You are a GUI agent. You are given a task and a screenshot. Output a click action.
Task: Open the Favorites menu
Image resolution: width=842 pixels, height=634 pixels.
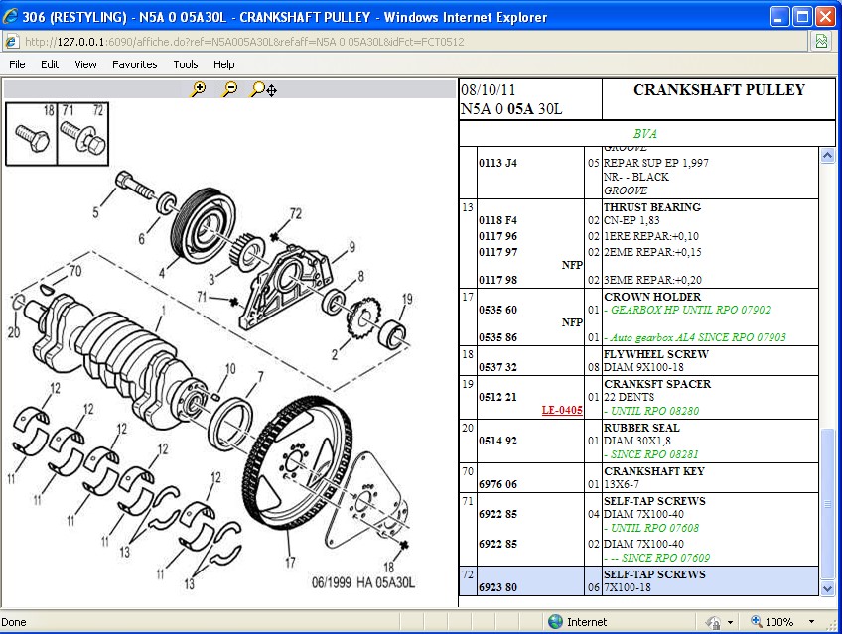pyautogui.click(x=134, y=64)
